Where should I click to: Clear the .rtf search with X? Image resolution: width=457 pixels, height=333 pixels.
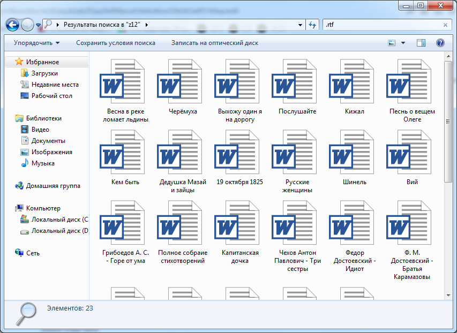click(445, 25)
